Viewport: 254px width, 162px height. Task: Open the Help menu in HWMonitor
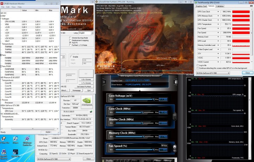[20, 7]
